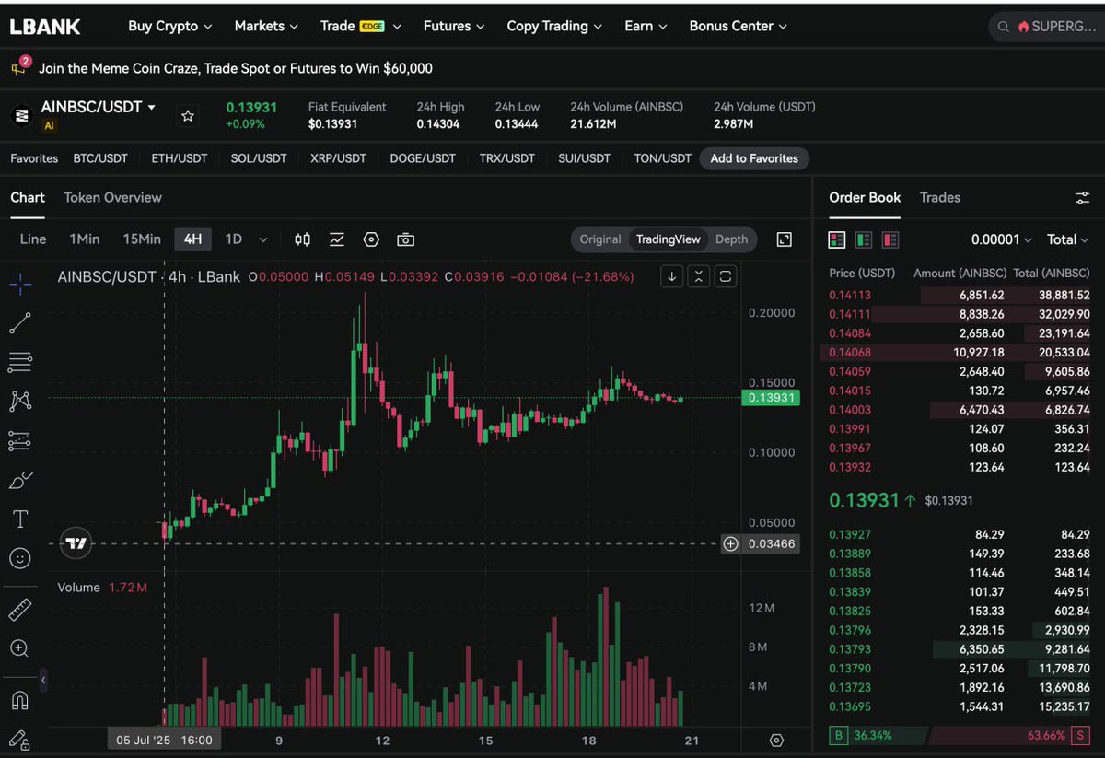The height and width of the screenshot is (758, 1105).
Task: Choose the pattern drawing tool
Action: (x=20, y=401)
